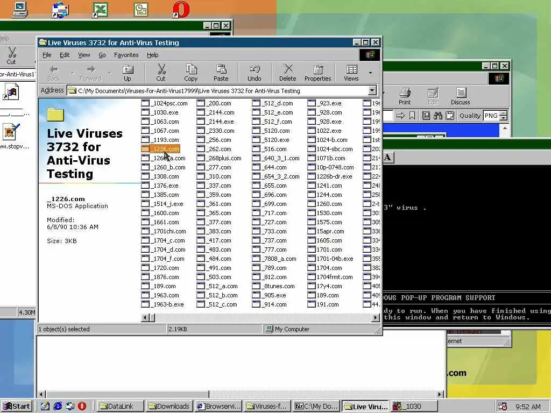Click the Print icon in the background window
Screen dimensions: 551x413
point(405,96)
